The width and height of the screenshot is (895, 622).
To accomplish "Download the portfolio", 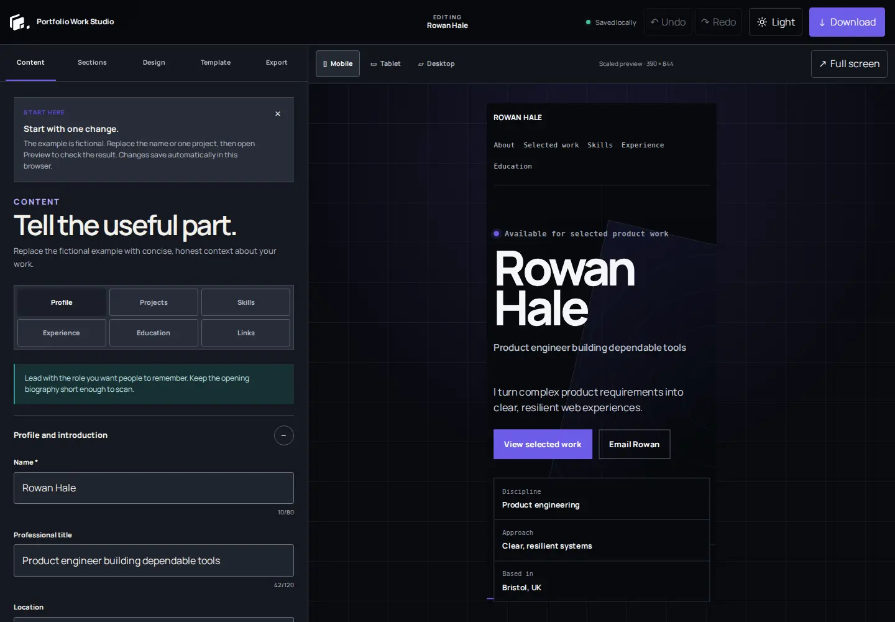I will point(847,22).
